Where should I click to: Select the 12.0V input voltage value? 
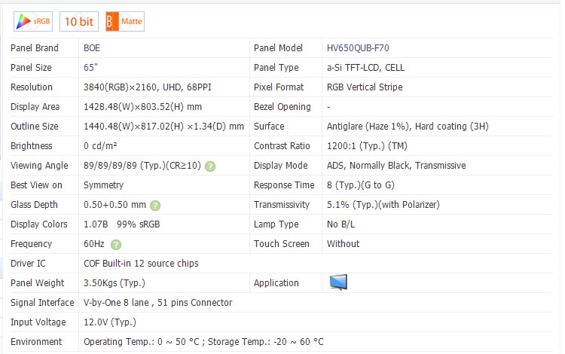coord(108,322)
